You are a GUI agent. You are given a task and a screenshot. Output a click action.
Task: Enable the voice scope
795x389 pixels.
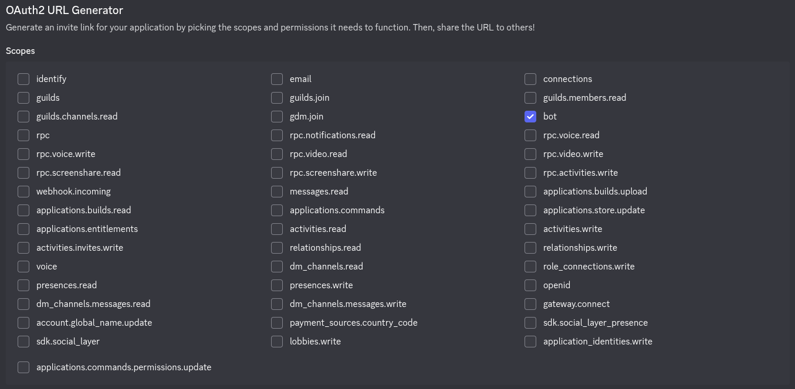click(23, 267)
